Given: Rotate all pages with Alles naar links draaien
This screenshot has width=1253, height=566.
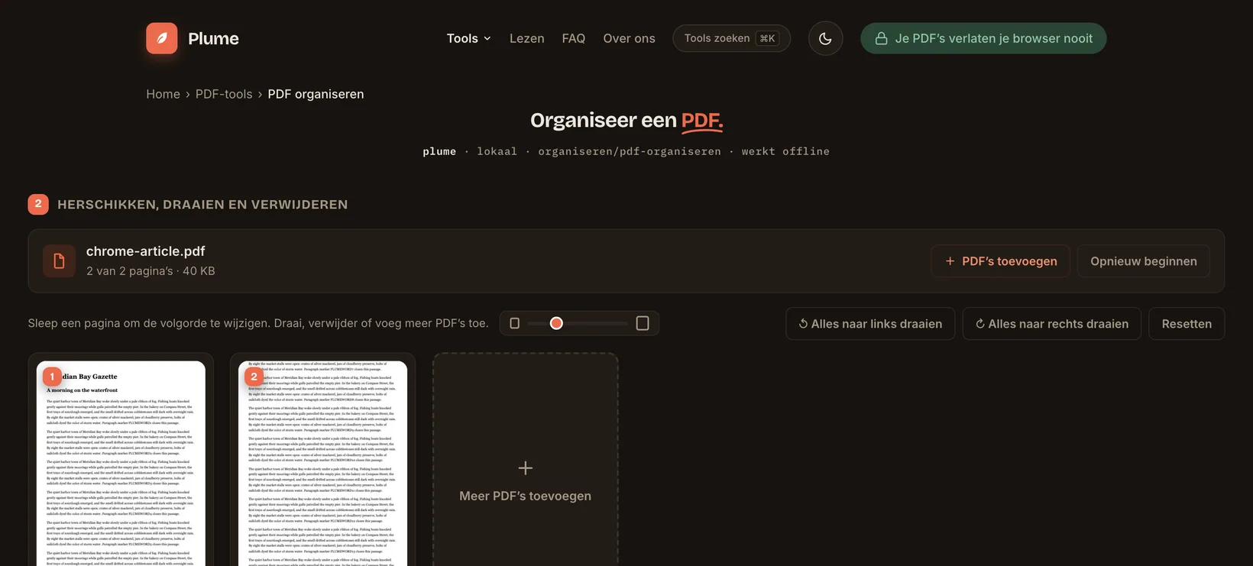Looking at the screenshot, I should 870,324.
